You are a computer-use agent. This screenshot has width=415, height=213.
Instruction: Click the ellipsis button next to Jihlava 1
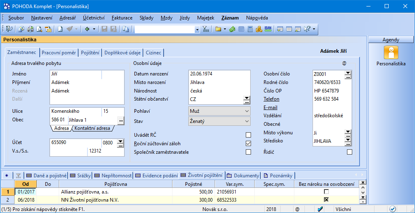tap(121, 120)
